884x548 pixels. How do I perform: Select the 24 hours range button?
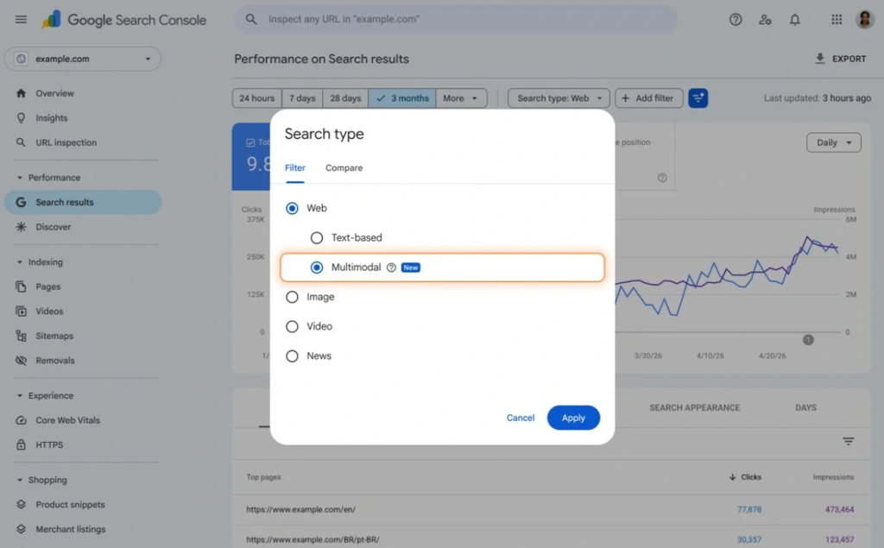pyautogui.click(x=257, y=98)
